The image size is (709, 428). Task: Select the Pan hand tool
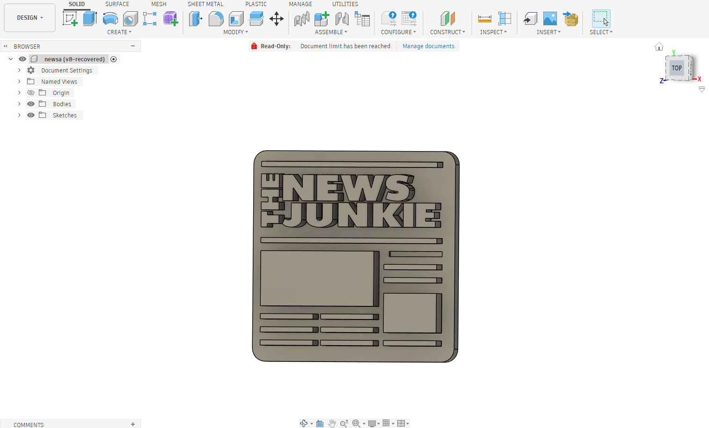(x=332, y=423)
